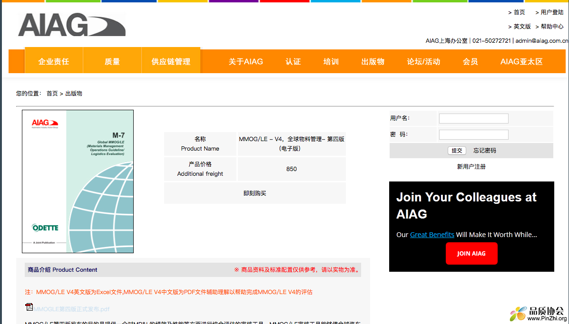Click the red JOIN AIAG button
569x324 pixels.
click(471, 253)
